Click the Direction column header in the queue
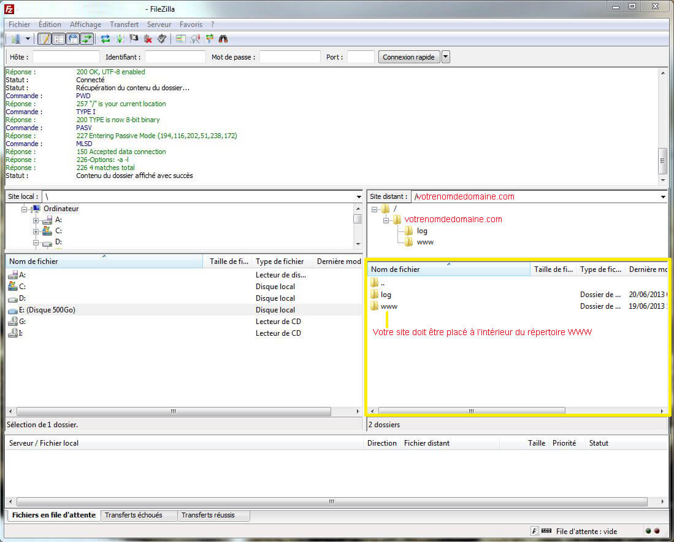This screenshot has width=674, height=542. tap(381, 443)
